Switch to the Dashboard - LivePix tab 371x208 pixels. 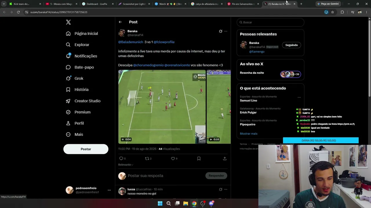98,4
